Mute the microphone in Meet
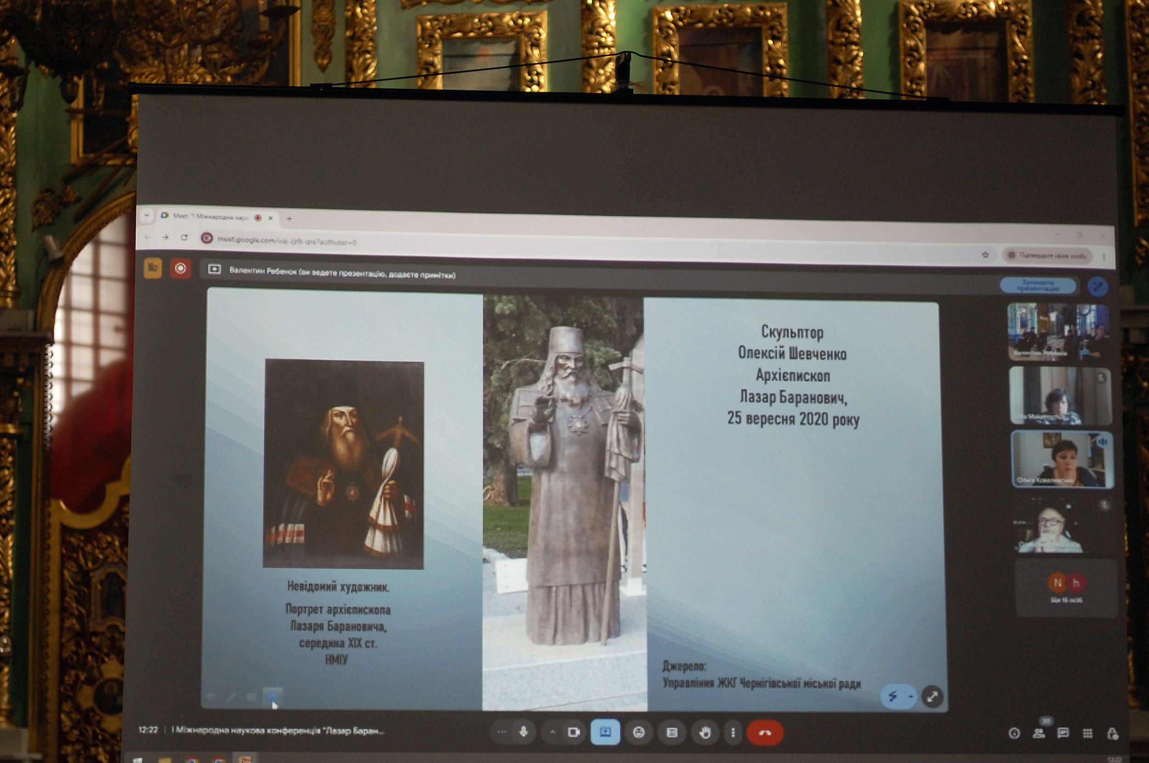Image resolution: width=1149 pixels, height=763 pixels. tap(523, 732)
